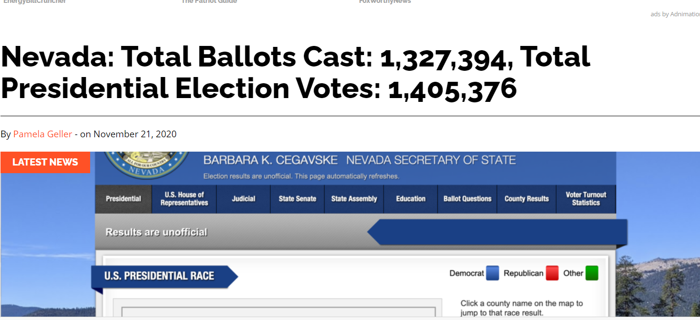Open Voter Turnout Statistics tab
Image resolution: width=700 pixels, height=320 pixels.
coord(586,199)
